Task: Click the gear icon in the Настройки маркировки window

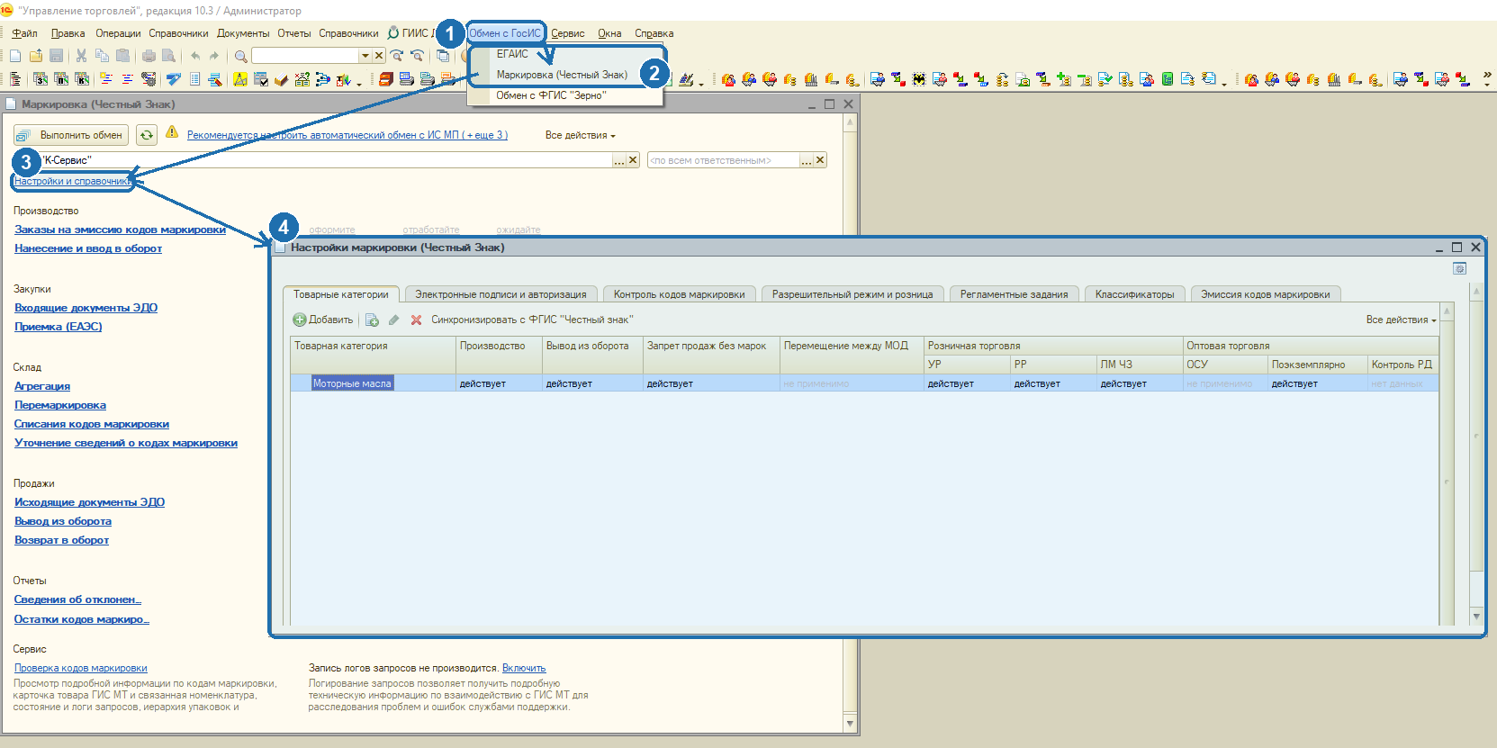Action: (x=1460, y=268)
